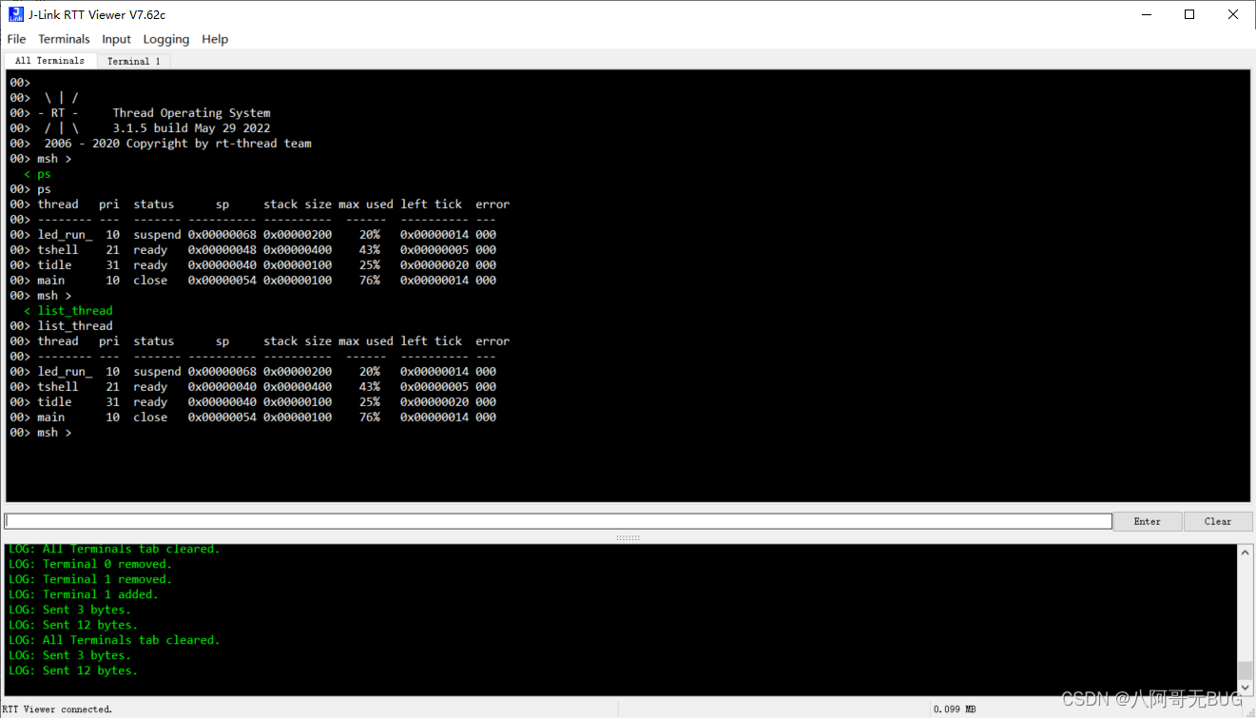The width and height of the screenshot is (1256, 718).
Task: Open the Logging menu
Action: [166, 39]
